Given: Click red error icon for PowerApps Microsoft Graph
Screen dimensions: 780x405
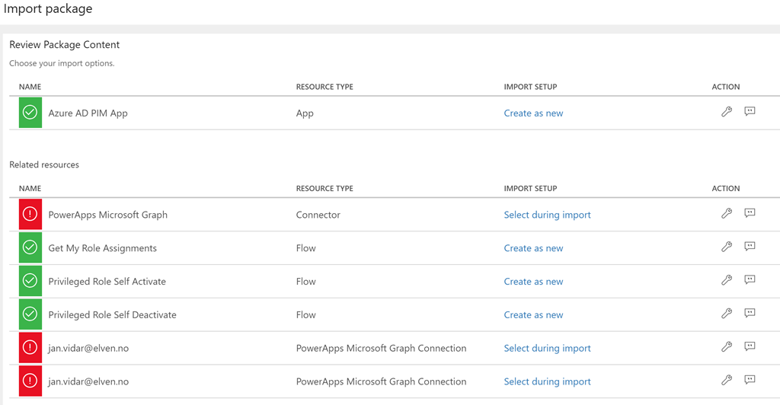Looking at the screenshot, I should [x=30, y=214].
